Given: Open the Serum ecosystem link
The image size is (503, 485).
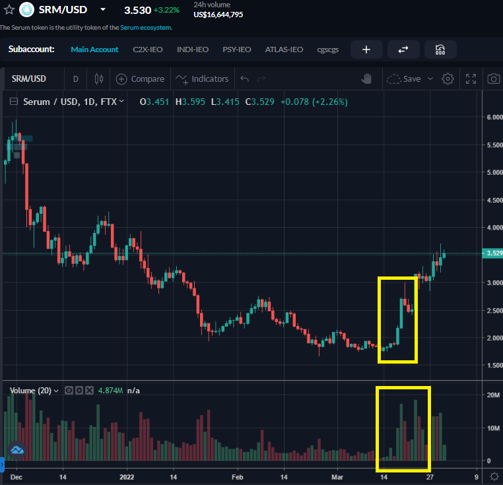Looking at the screenshot, I should pos(146,28).
